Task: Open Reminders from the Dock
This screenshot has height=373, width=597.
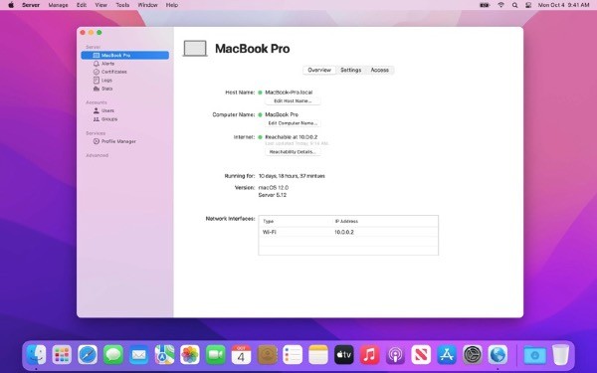Action: pos(293,355)
